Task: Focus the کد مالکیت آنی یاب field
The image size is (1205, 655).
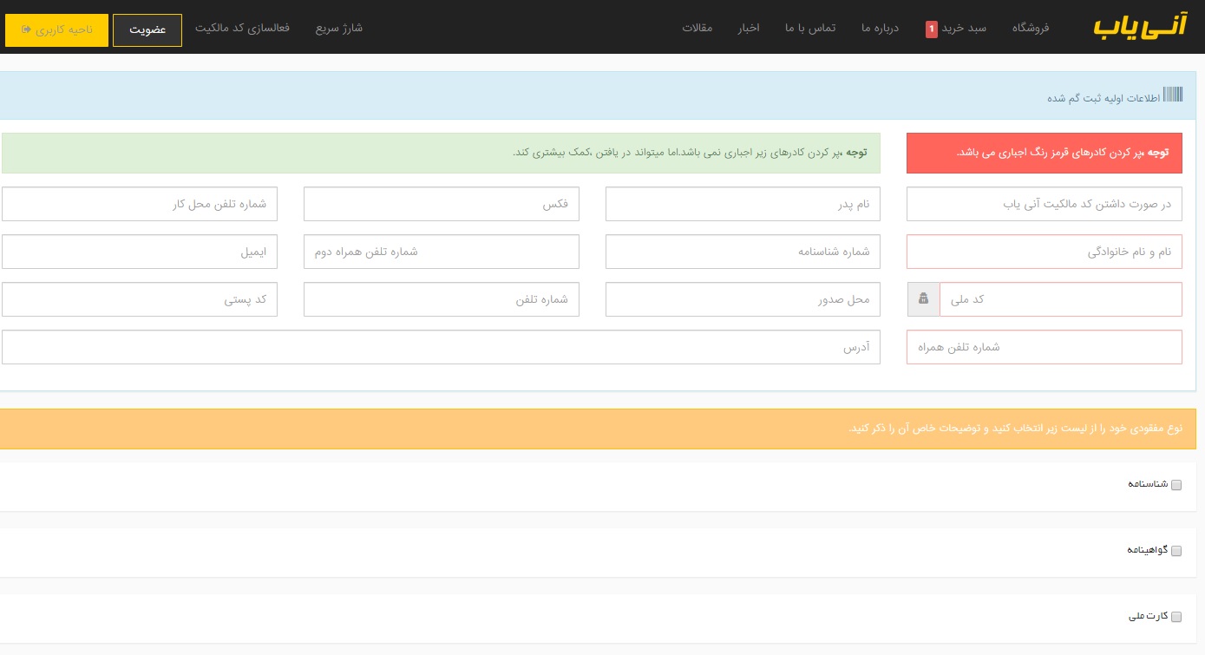Action: click(x=1045, y=204)
